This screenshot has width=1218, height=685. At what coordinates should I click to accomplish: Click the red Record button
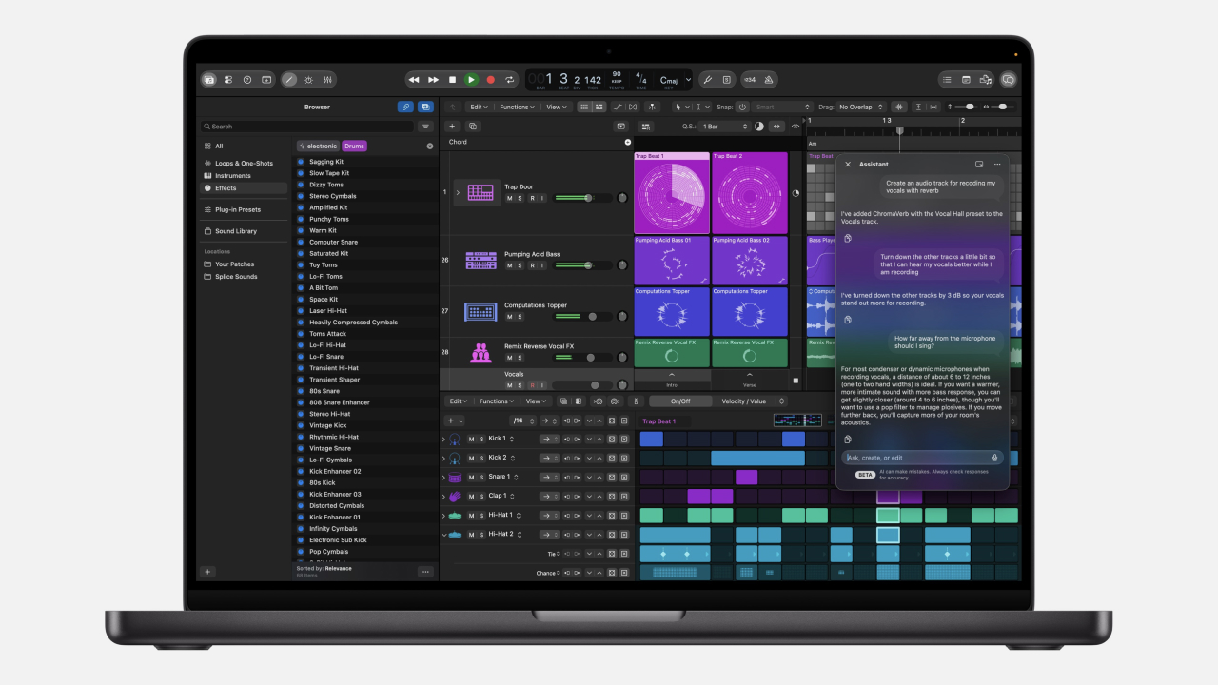(491, 80)
